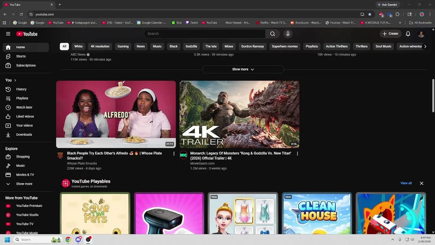Open Downloads in the sidebar

click(27, 134)
